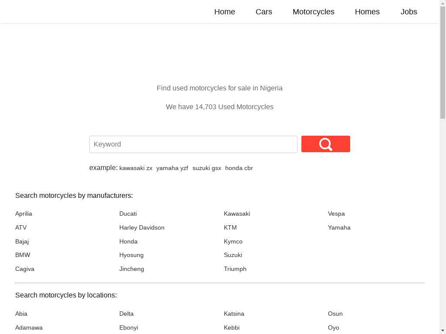The width and height of the screenshot is (446, 334).
Task: View Kymco motorcycles
Action: tap(233, 241)
